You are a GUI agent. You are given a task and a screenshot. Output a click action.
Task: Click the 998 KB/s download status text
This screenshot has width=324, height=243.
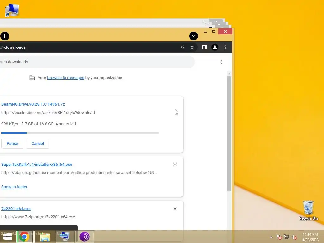(x=39, y=124)
